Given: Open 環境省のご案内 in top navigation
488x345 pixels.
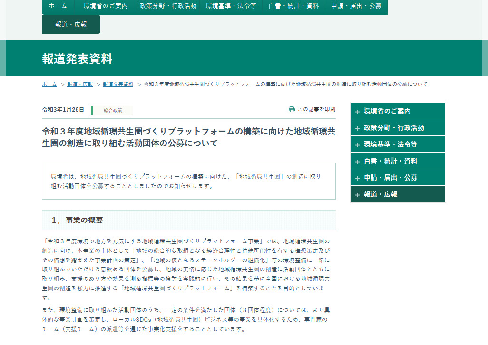Looking at the screenshot, I should coord(105,6).
